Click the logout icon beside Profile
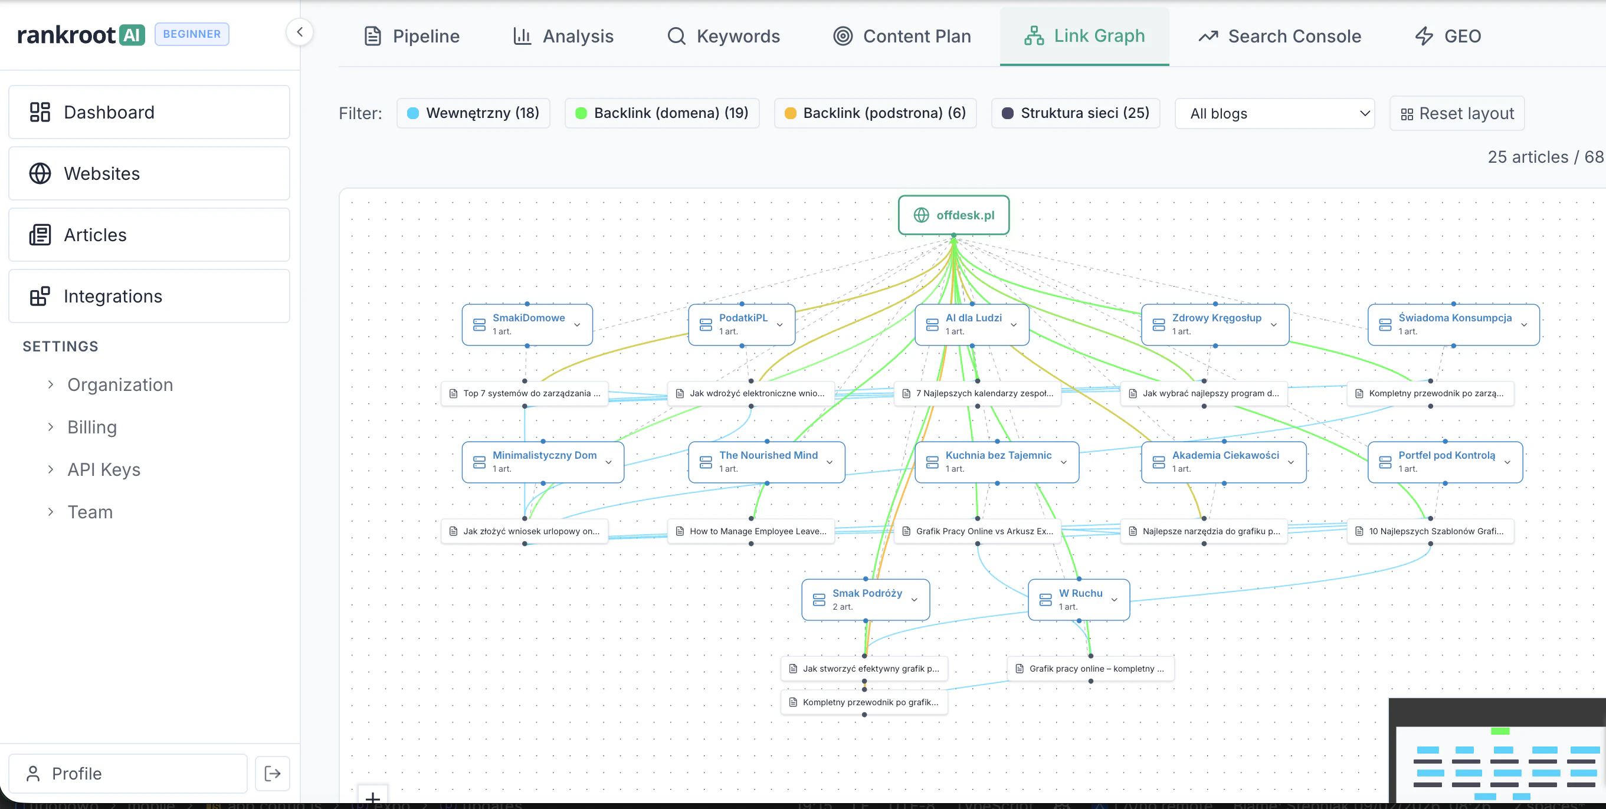The height and width of the screenshot is (809, 1606). pos(273,774)
